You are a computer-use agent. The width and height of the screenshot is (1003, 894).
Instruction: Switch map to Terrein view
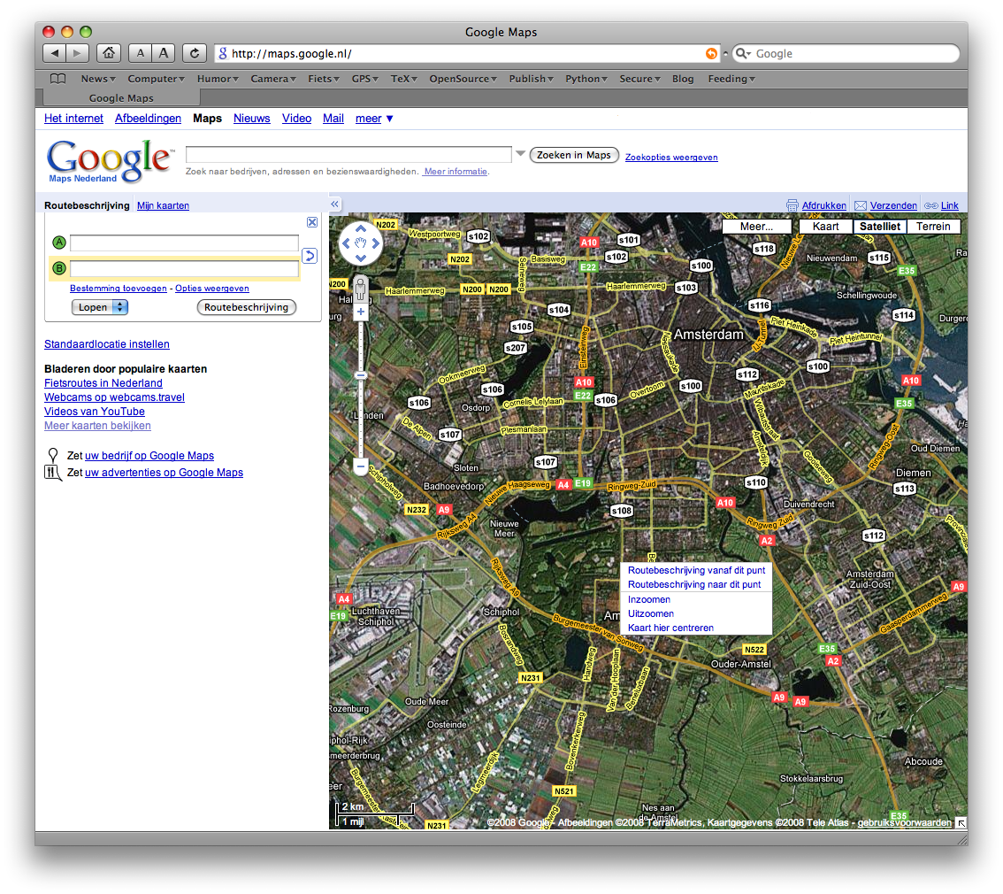click(x=933, y=227)
